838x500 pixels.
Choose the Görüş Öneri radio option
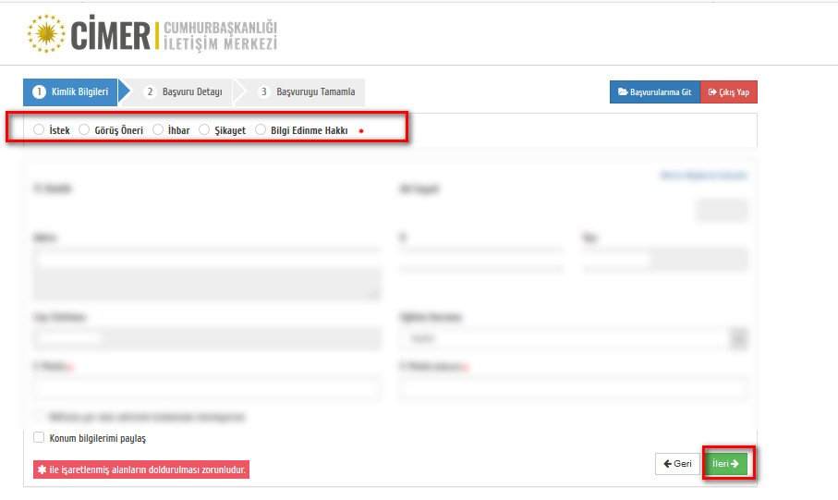point(85,130)
